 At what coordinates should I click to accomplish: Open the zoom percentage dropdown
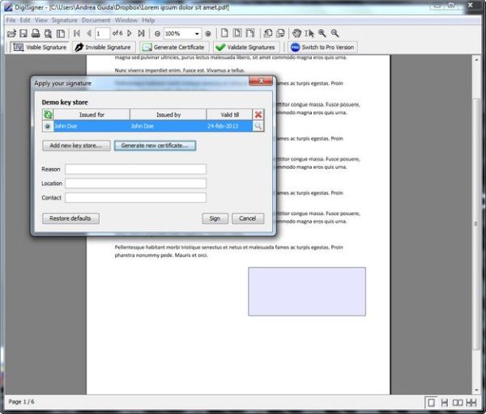coord(197,33)
